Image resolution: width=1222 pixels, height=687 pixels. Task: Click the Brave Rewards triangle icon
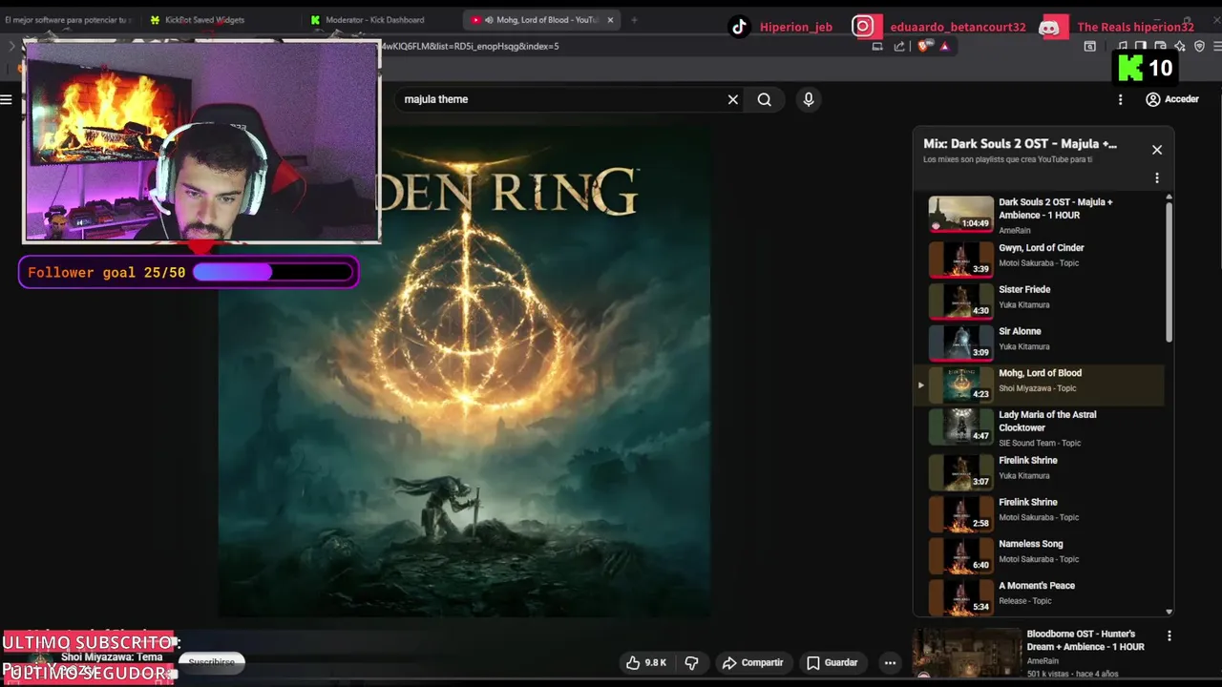tap(944, 46)
